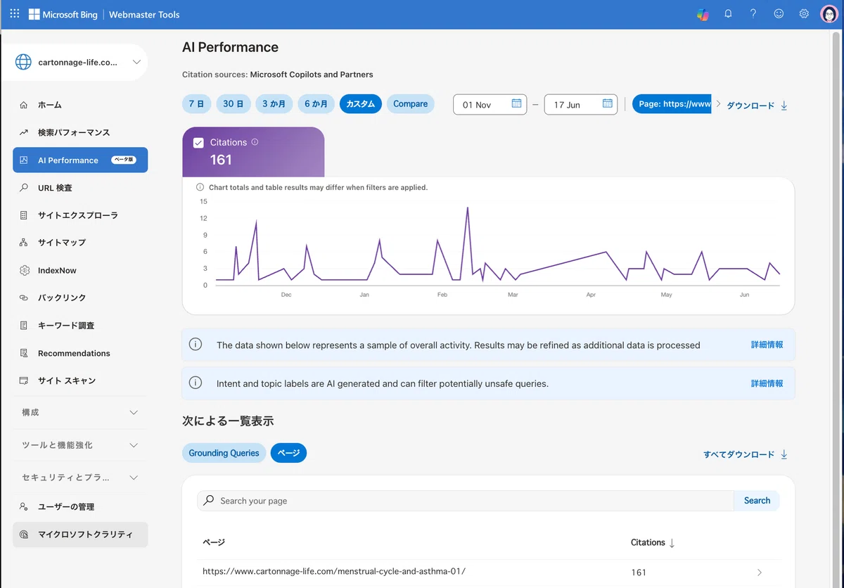Open the app launcher grid icon

coord(15,14)
